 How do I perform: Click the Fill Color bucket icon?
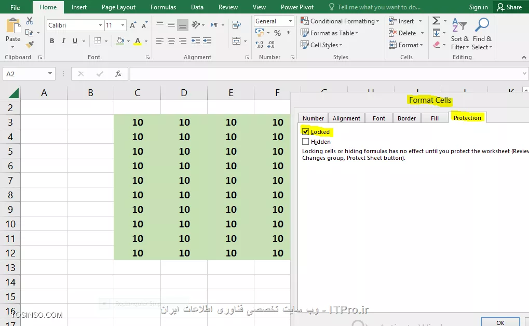click(120, 41)
